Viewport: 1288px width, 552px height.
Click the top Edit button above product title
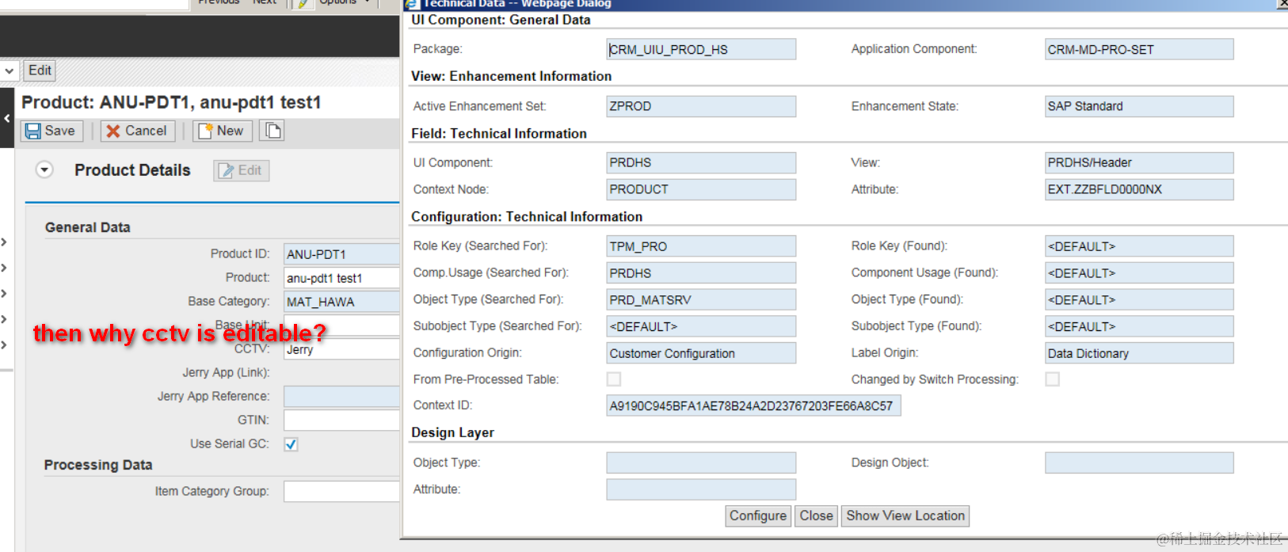click(x=40, y=70)
